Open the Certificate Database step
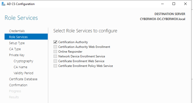This screenshot has height=103, width=193. point(23,79)
